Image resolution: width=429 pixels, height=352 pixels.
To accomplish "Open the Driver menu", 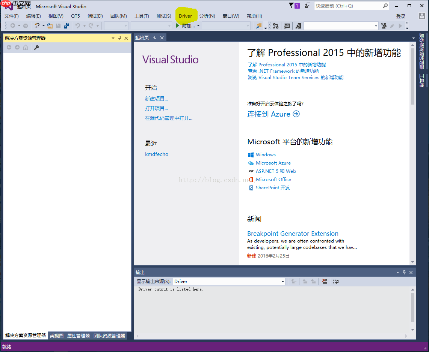I will 187,16.
